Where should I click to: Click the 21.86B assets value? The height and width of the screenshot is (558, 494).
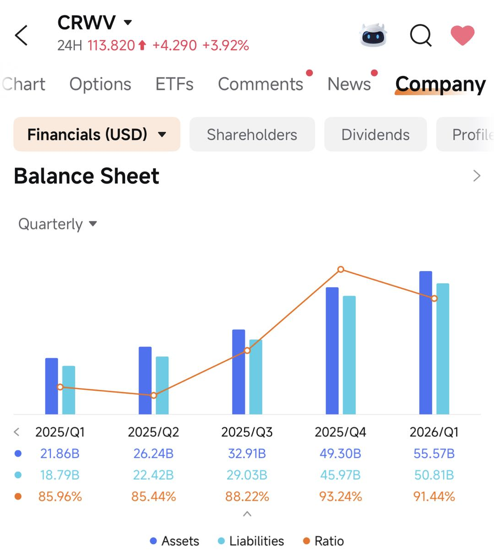tap(60, 454)
